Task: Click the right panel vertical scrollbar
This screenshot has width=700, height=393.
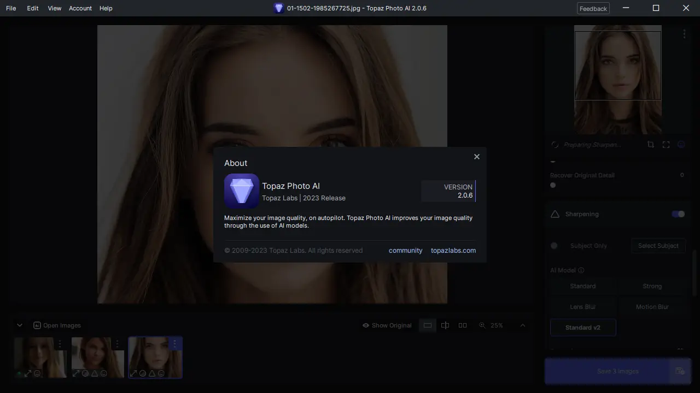Action: [696, 273]
